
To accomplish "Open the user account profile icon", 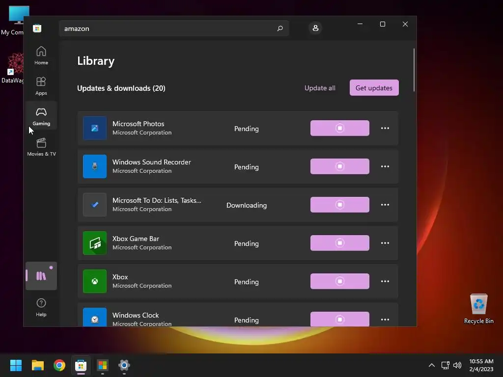I will (x=315, y=28).
